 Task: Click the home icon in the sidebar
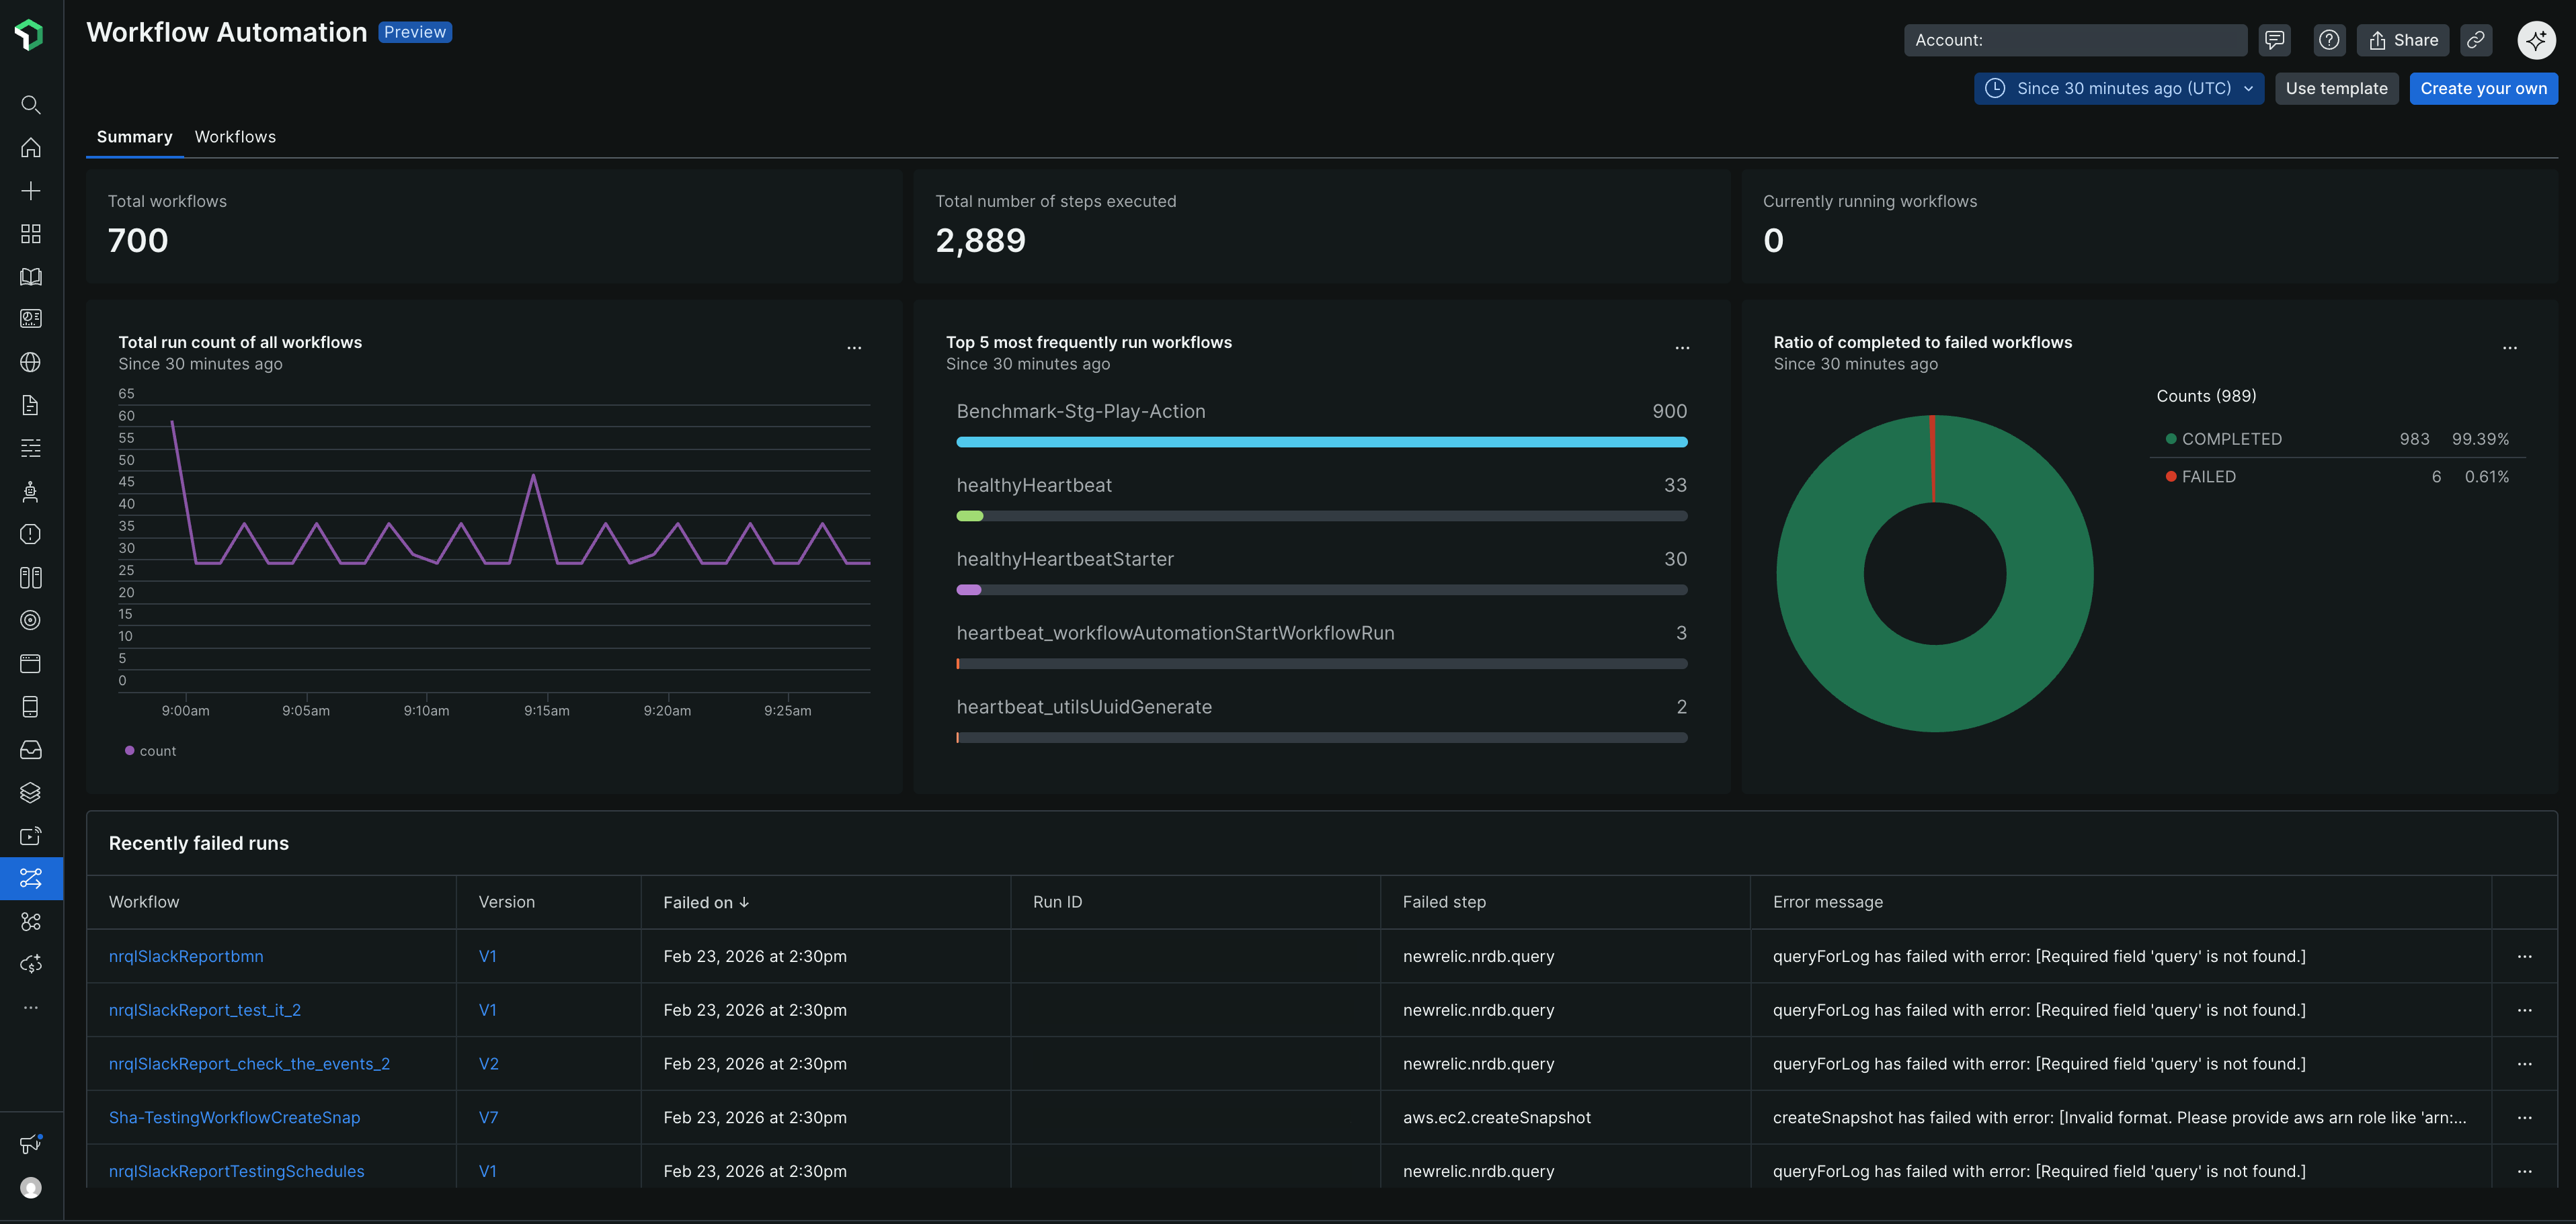coord(30,147)
